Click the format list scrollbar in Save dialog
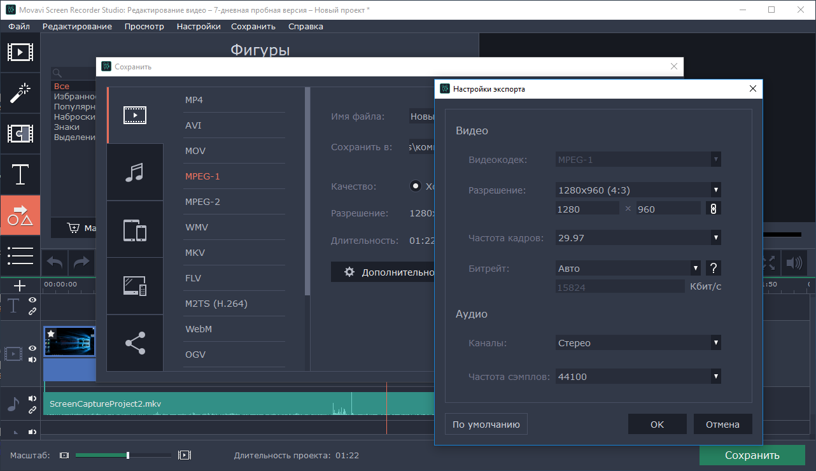The image size is (816, 471). tap(307, 191)
